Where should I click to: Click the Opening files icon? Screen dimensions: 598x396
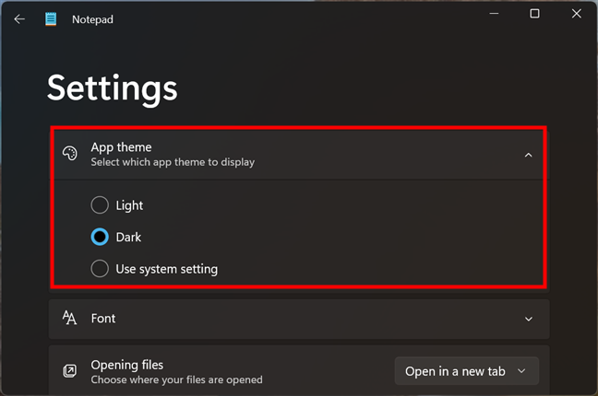pyautogui.click(x=69, y=371)
